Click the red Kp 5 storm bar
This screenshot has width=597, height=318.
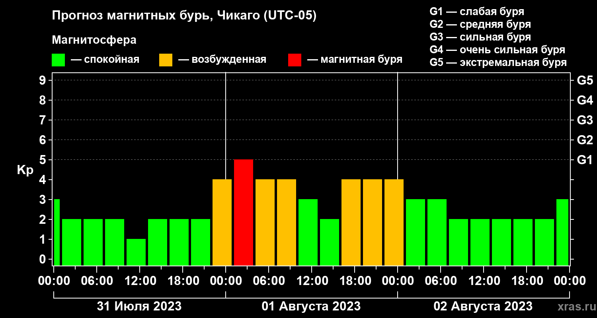coord(244,212)
